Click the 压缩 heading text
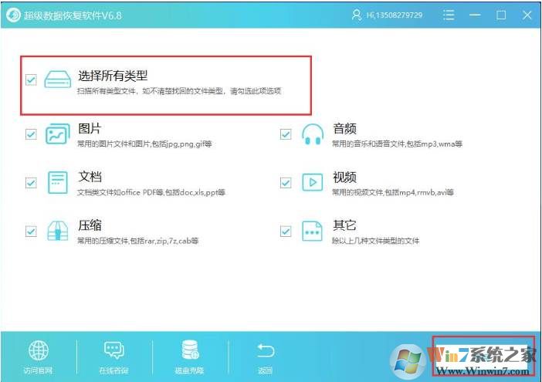The height and width of the screenshot is (382, 542). (x=90, y=225)
